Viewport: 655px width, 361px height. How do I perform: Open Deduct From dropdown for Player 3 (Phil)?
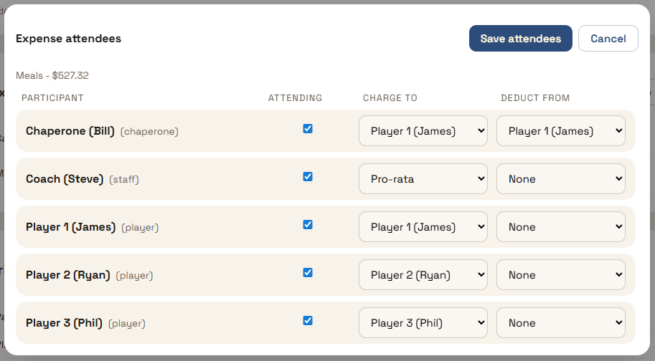(x=560, y=323)
